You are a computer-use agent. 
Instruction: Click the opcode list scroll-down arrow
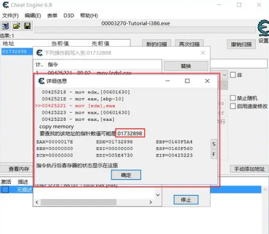coord(158,195)
